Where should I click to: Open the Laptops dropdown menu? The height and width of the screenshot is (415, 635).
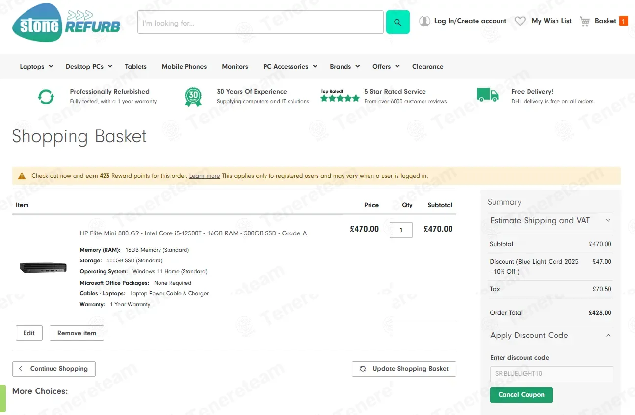tap(36, 67)
